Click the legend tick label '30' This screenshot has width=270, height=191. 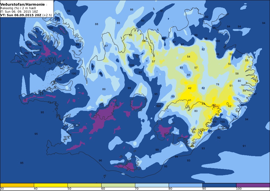click(2, 189)
